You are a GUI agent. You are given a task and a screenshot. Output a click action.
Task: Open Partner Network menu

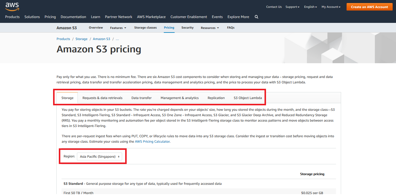[x=119, y=17]
